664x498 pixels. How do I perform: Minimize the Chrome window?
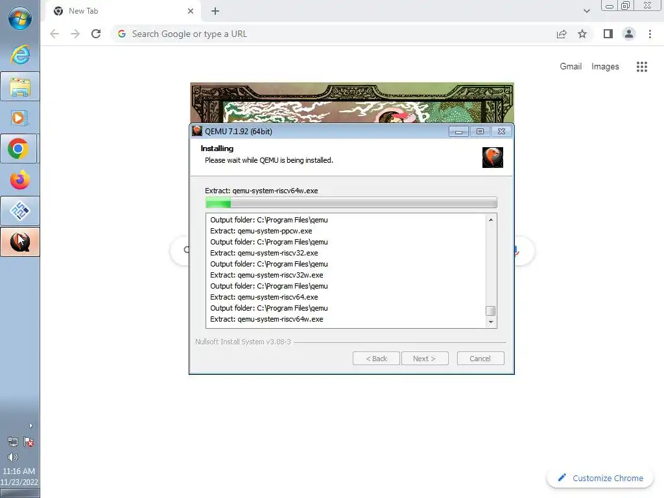point(609,6)
